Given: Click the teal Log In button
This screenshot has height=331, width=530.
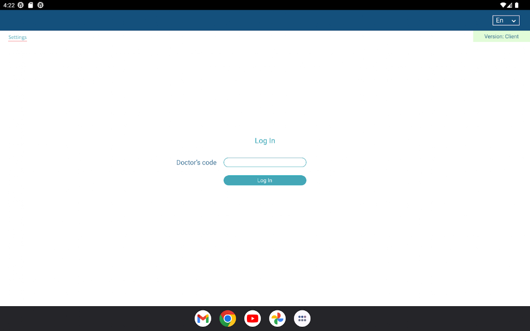Looking at the screenshot, I should coord(264,180).
